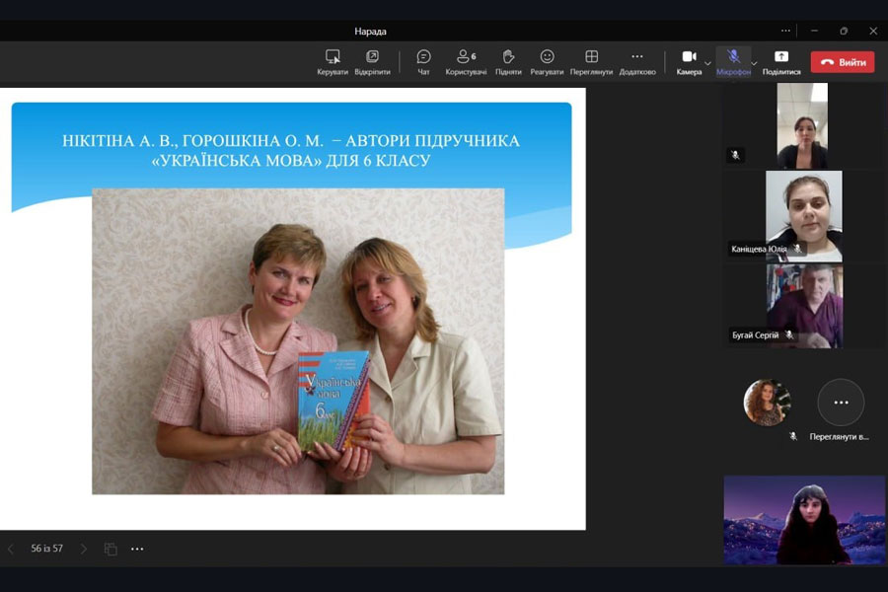Open the meeting Чат panel

click(423, 61)
